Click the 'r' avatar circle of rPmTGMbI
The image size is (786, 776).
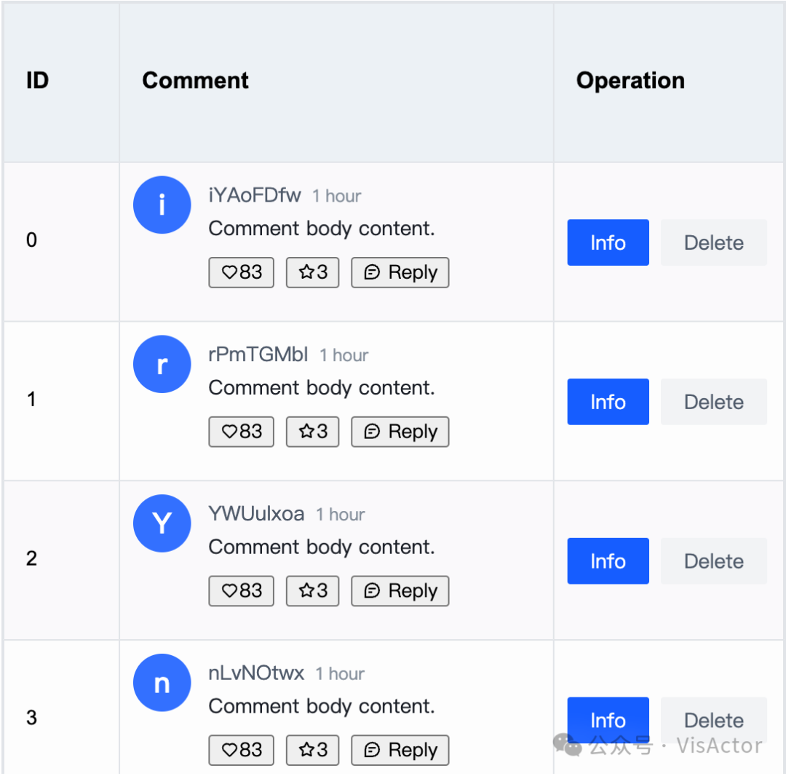pyautogui.click(x=162, y=364)
